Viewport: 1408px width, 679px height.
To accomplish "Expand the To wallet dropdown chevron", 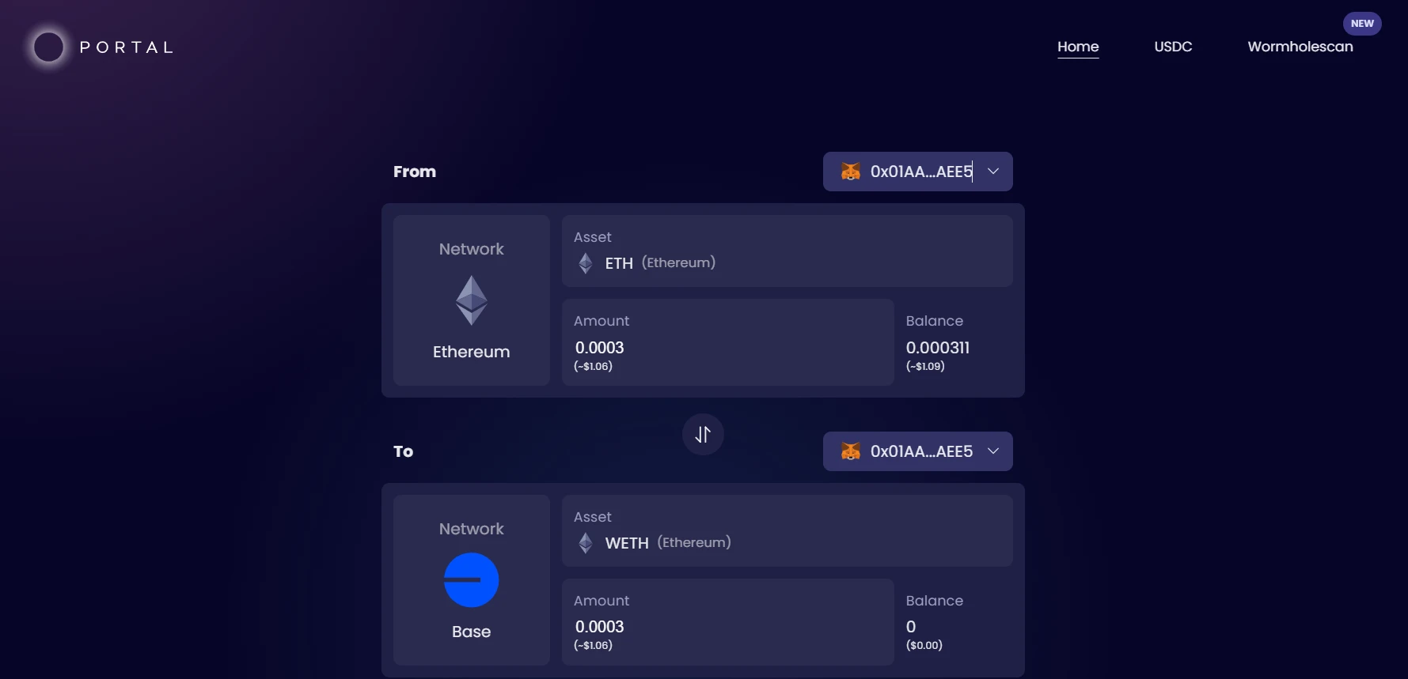I will (993, 451).
